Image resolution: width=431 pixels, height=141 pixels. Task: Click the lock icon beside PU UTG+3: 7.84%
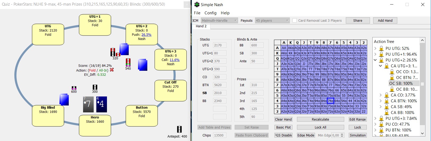(381, 118)
